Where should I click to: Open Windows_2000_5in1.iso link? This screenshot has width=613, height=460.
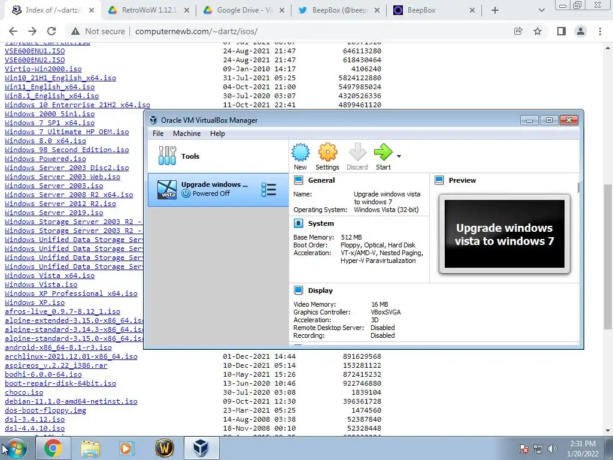50,114
